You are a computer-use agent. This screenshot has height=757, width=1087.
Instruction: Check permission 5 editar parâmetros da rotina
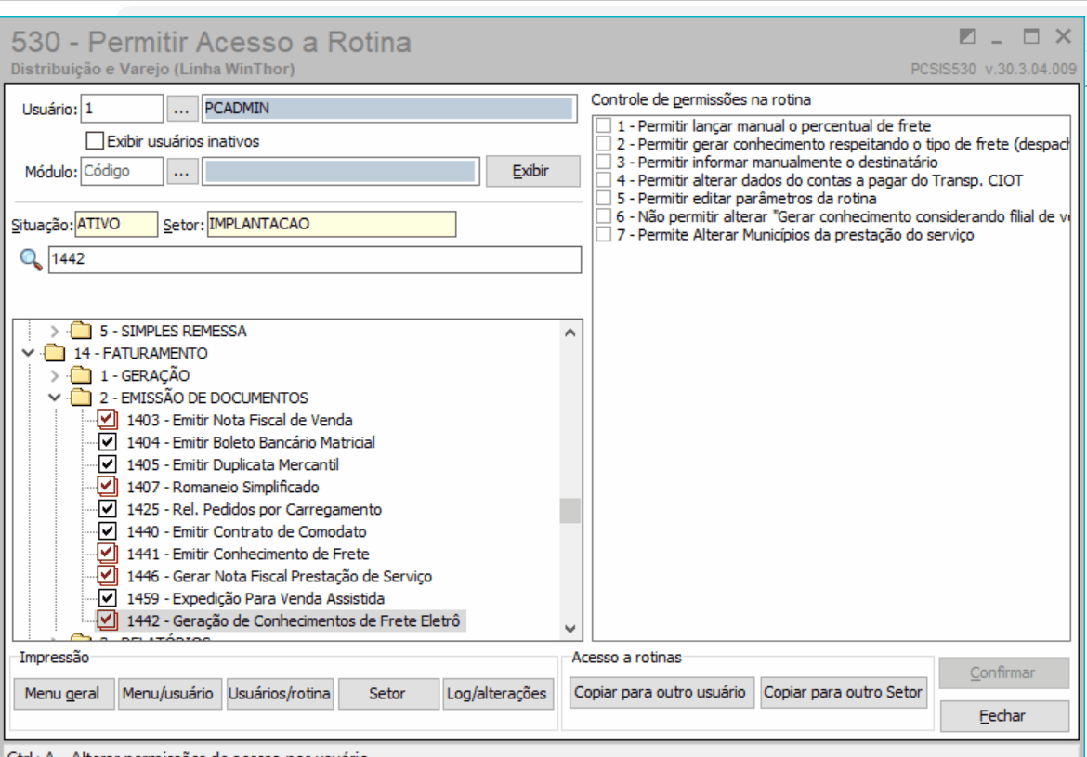(x=604, y=198)
